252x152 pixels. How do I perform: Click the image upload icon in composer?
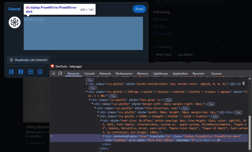pyautogui.click(x=11, y=72)
